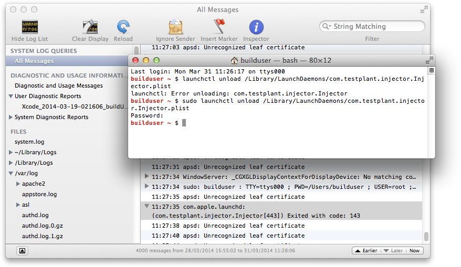
Task: Reload the log with the Reload icon
Action: [x=123, y=27]
